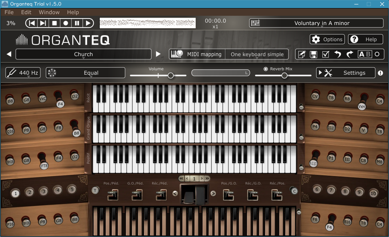Image resolution: width=389 pixels, height=237 pixels.
Task: Click the MIDI keyboard icon
Action: click(x=177, y=54)
